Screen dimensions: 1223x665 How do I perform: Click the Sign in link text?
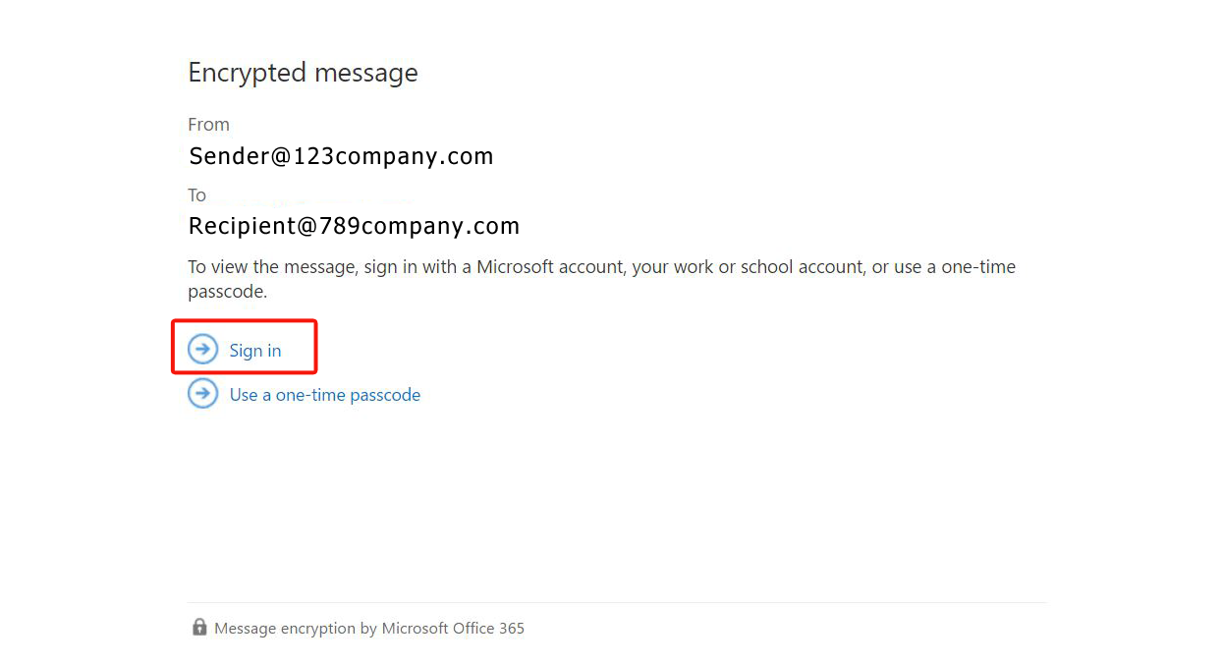pos(255,351)
